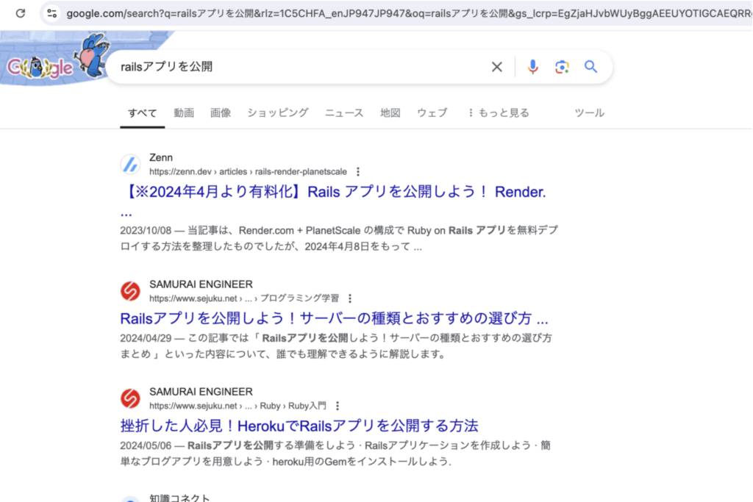Click the Zenn site favicon
Viewport: 753px width, 502px height.
click(x=130, y=164)
